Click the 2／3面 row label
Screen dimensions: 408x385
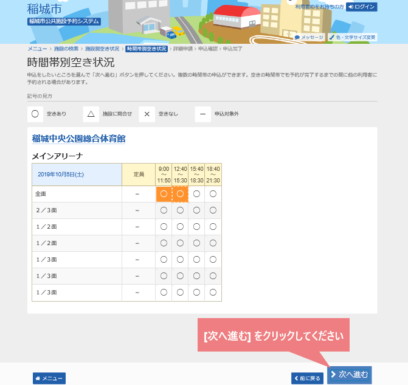(x=46, y=210)
